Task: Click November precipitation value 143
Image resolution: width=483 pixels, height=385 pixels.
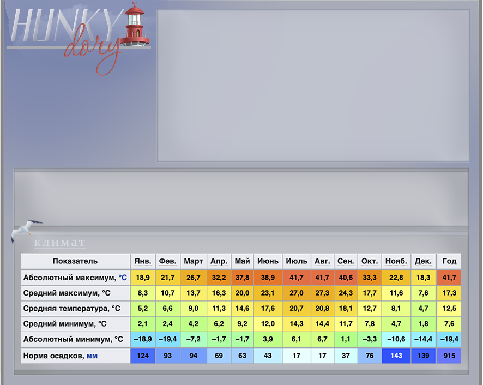Action: click(396, 356)
